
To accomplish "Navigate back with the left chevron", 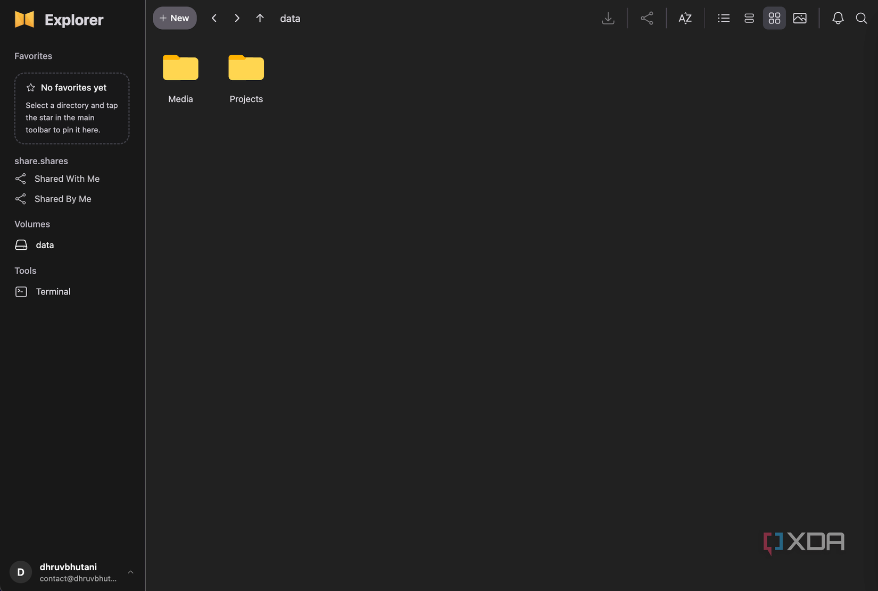I will pos(214,18).
